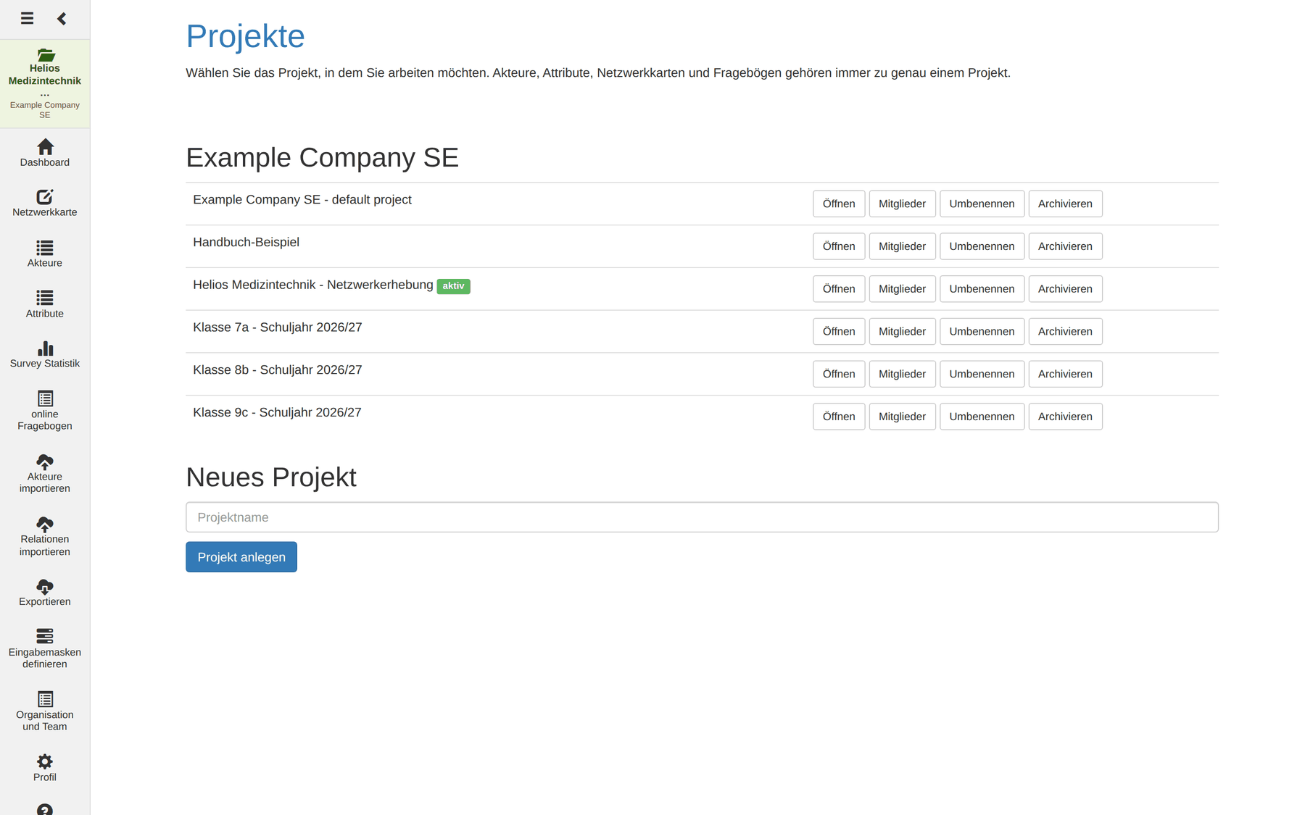Screen dimensions: 1305x815
Task: Open Netzwerkkarte edit icon
Action: click(45, 196)
